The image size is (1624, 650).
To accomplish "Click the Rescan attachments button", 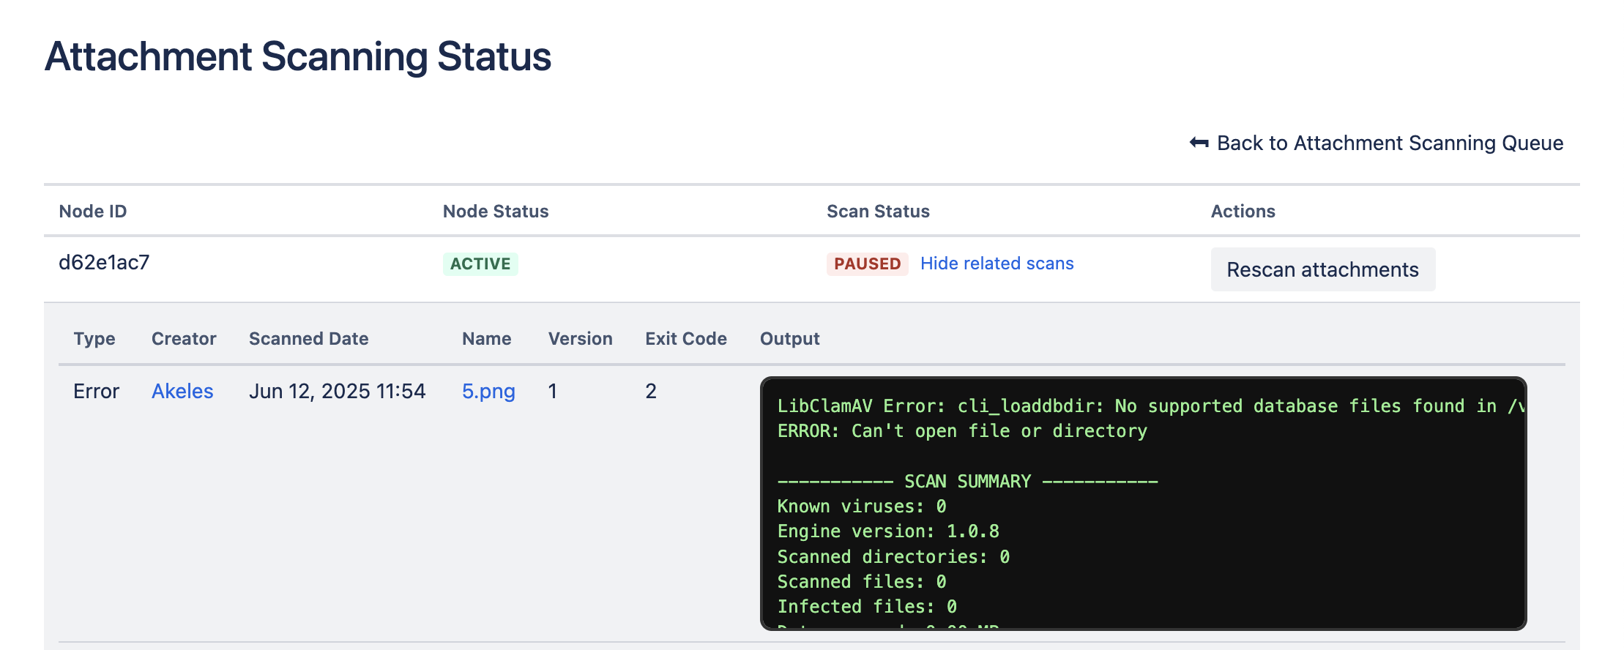I will coord(1322,269).
